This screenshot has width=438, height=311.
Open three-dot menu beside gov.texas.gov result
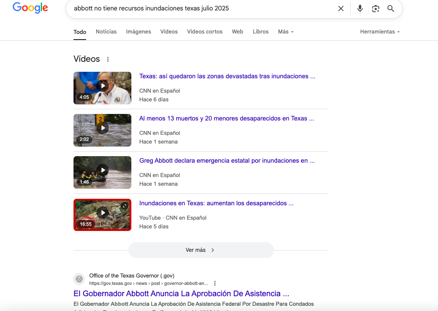tap(215, 283)
